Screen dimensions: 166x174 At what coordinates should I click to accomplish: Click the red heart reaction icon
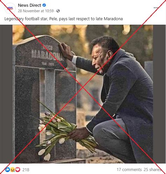18,169
